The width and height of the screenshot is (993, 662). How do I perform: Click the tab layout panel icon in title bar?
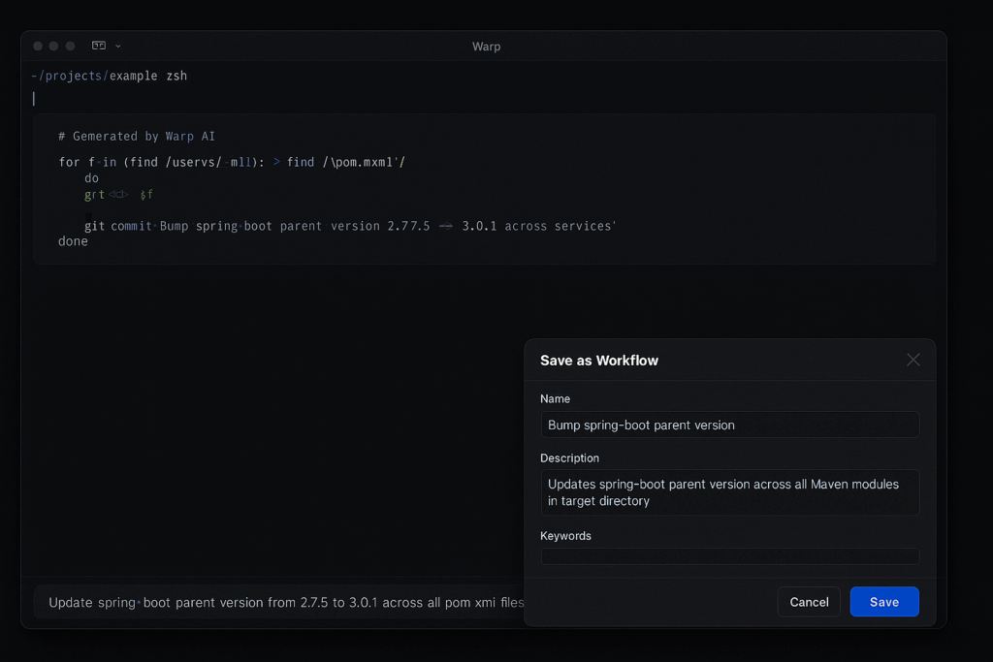click(99, 46)
